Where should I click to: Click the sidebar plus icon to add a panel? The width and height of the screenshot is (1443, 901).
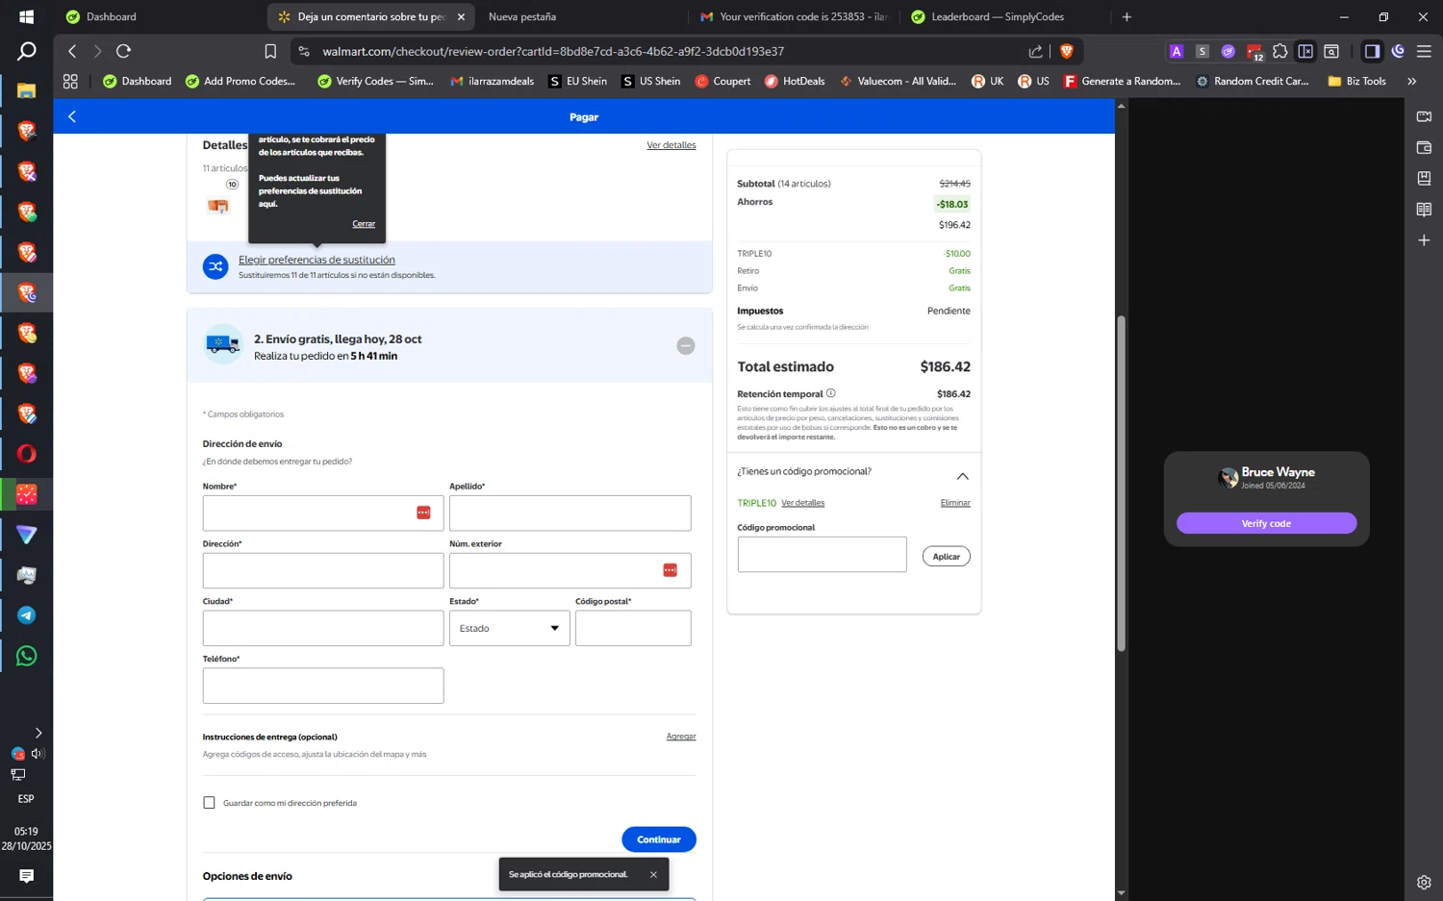tap(1424, 240)
